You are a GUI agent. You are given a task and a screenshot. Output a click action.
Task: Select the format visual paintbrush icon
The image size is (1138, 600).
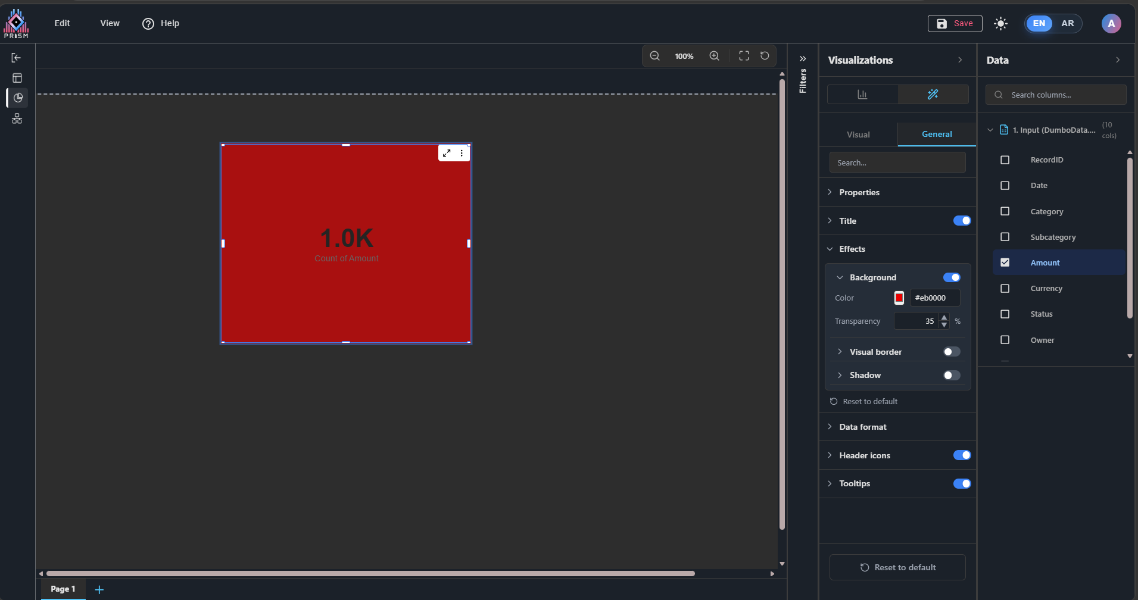[x=933, y=94]
